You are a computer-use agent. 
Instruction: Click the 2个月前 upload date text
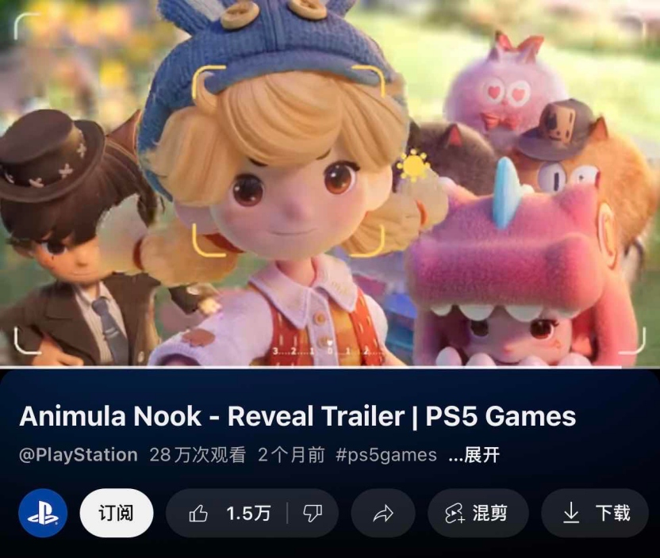291,455
